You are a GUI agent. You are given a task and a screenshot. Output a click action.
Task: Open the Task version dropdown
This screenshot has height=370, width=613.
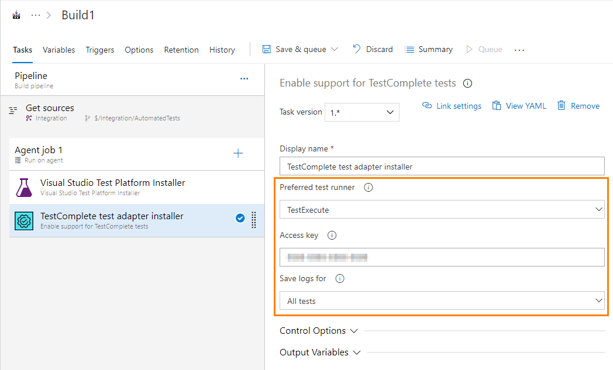tap(362, 113)
